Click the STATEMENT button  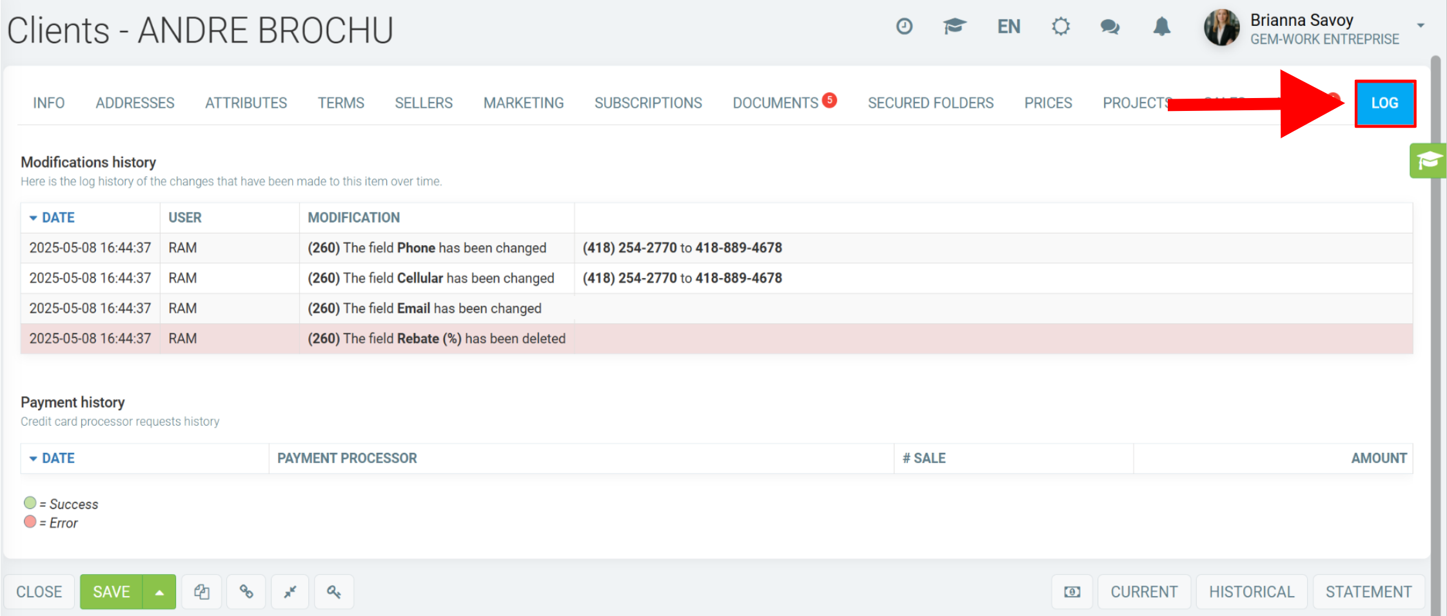click(1369, 591)
